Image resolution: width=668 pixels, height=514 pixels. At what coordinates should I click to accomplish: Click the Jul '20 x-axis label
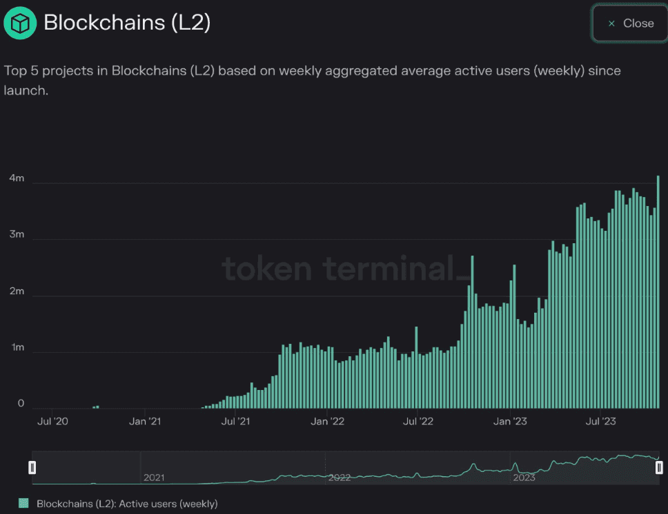point(51,421)
